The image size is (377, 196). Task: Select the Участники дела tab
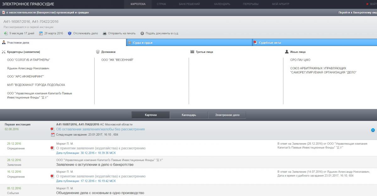point(18,43)
